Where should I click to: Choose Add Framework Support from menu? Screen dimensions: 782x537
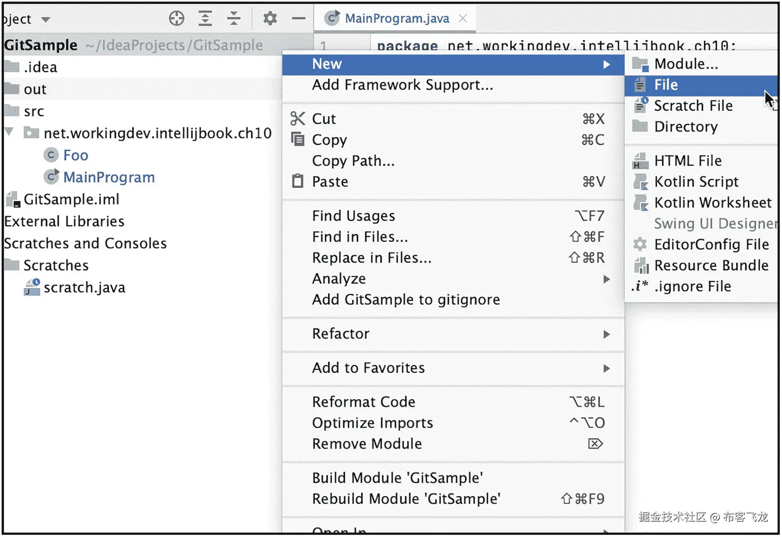point(453,85)
